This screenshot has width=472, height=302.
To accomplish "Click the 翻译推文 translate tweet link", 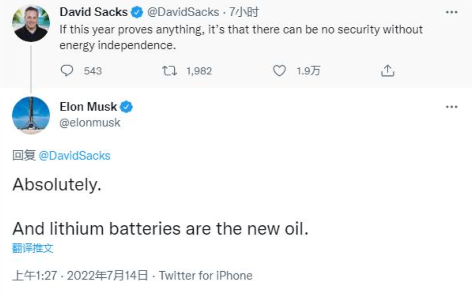I will [x=33, y=248].
